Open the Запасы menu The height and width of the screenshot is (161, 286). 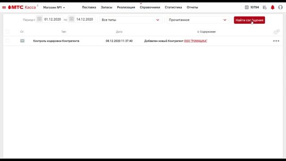point(106,7)
